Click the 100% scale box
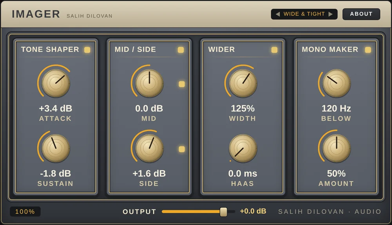The height and width of the screenshot is (225, 392). pos(25,212)
